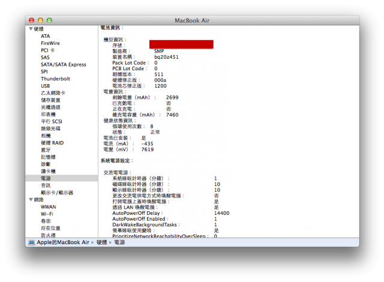384x282 pixels.
Task: Click the red close window button
Action: (32, 20)
